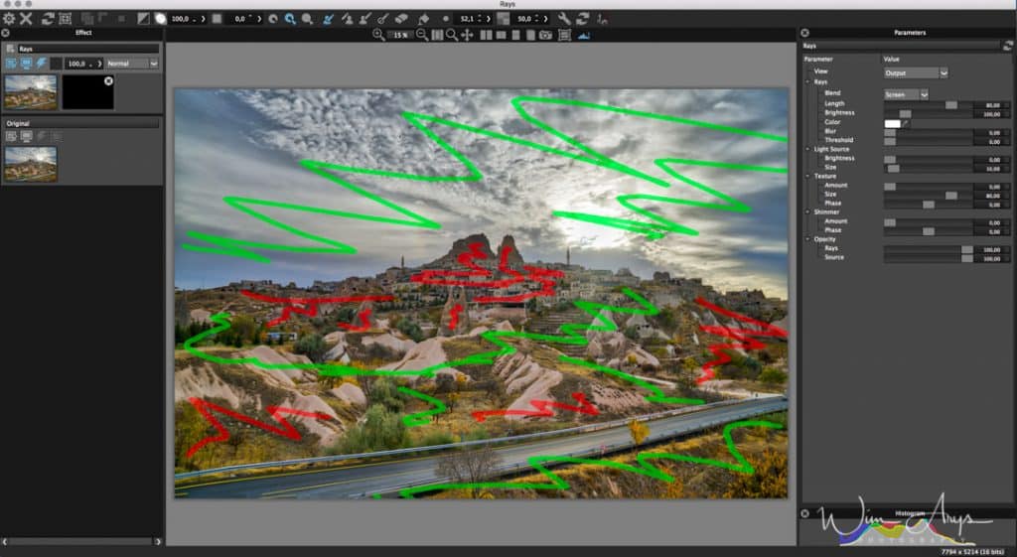The height and width of the screenshot is (557, 1017).
Task: Collapse the Light Source parameter group
Action: point(808,149)
